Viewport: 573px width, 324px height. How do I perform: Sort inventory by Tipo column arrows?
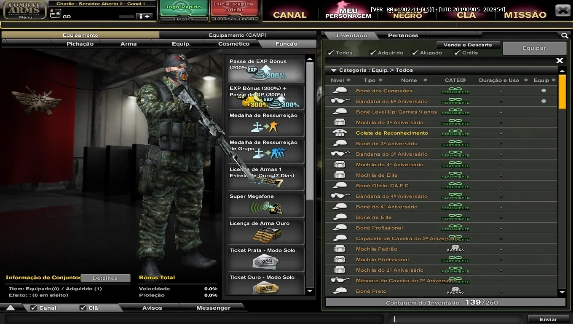(380, 80)
